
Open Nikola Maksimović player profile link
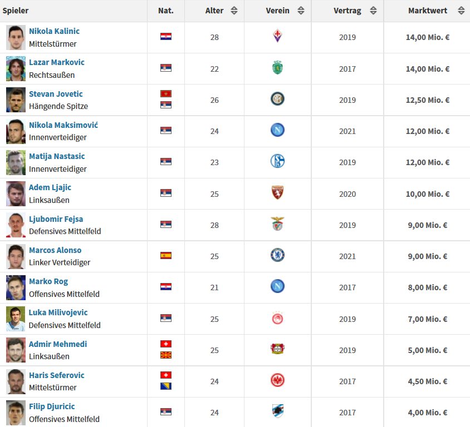click(63, 125)
